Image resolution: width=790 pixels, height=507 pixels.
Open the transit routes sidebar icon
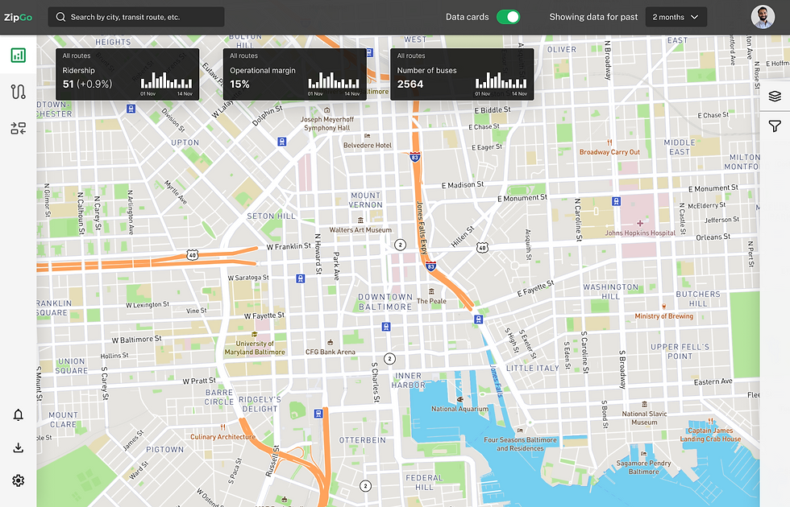[x=18, y=92]
